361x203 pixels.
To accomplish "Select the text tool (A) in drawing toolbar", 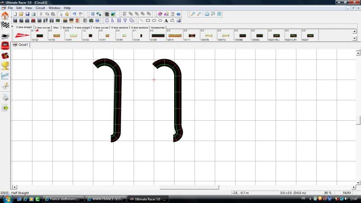I will 166,20.
